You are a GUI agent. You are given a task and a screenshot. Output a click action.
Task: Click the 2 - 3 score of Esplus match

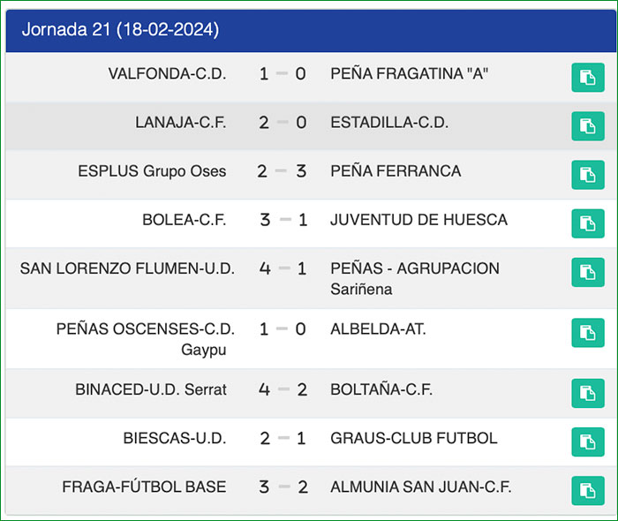[x=283, y=171]
